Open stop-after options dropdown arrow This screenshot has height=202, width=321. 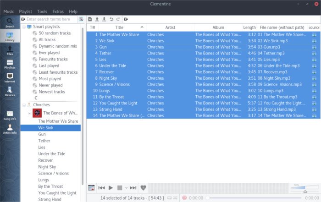[126, 188]
